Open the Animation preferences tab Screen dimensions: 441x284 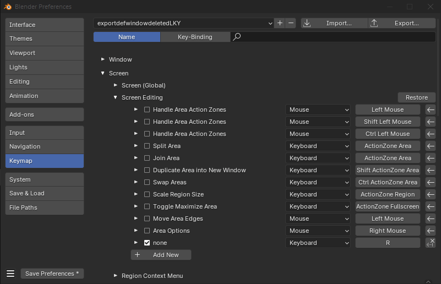(x=45, y=96)
